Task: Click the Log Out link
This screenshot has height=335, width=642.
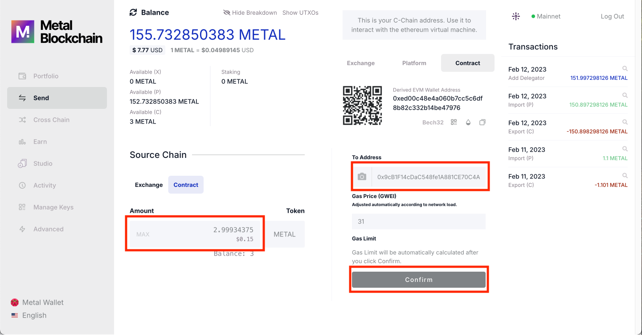Action: (612, 17)
